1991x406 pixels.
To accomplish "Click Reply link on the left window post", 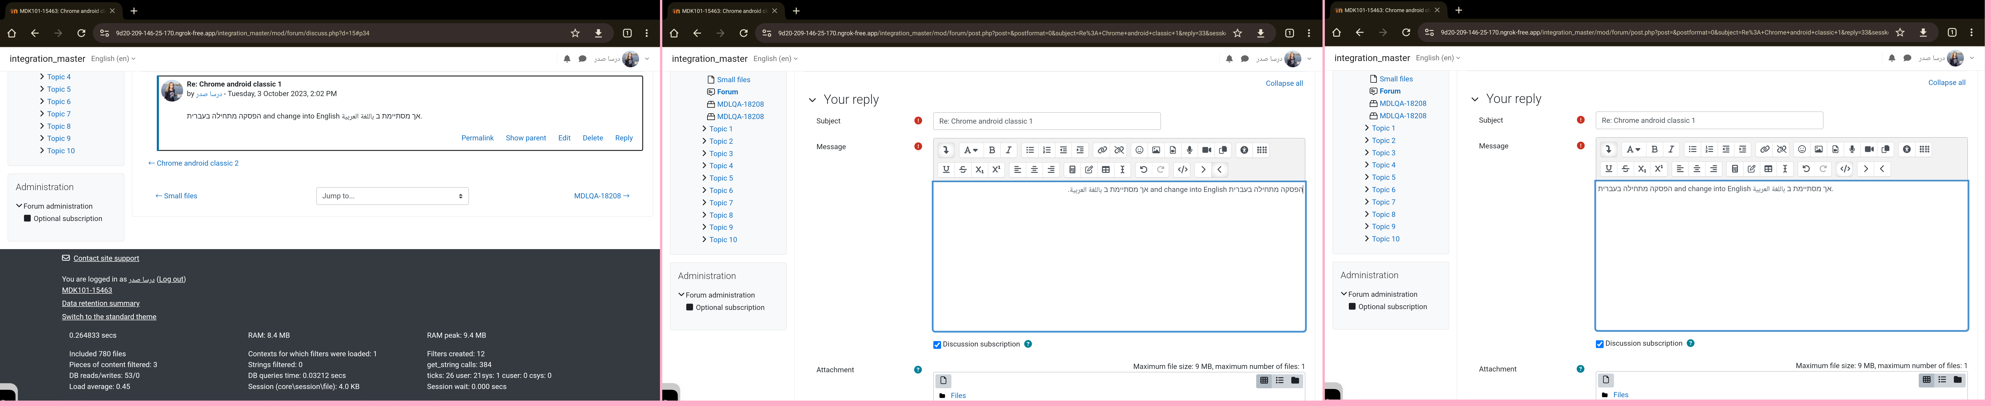I will click(x=624, y=138).
